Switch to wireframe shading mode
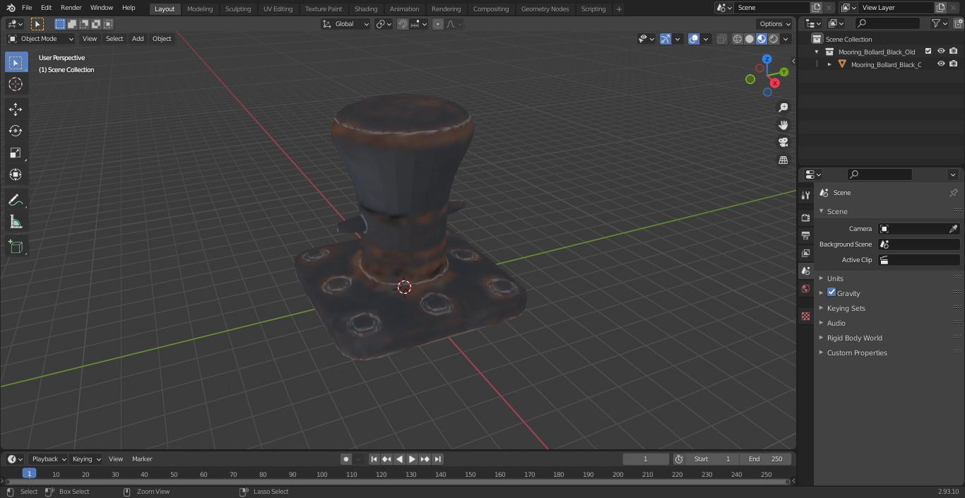965x498 pixels. pos(738,39)
